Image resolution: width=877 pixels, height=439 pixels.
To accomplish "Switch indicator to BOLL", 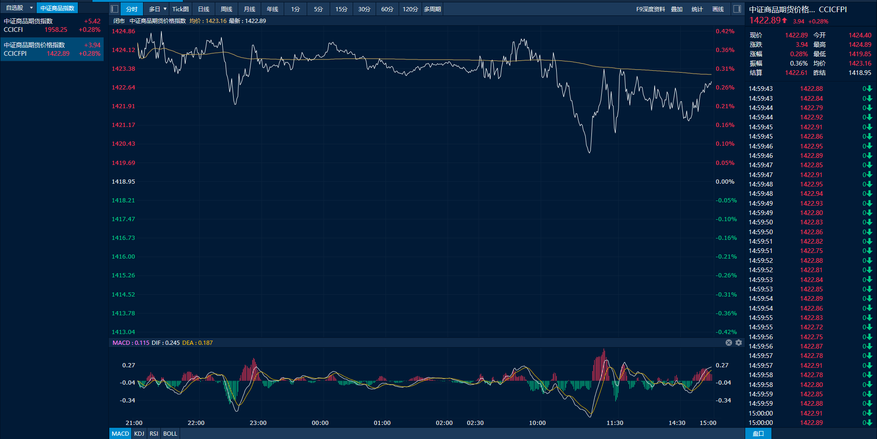I will coord(170,433).
